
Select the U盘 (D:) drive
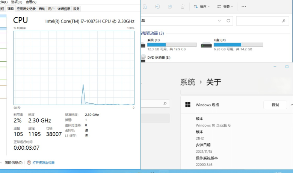232,44
